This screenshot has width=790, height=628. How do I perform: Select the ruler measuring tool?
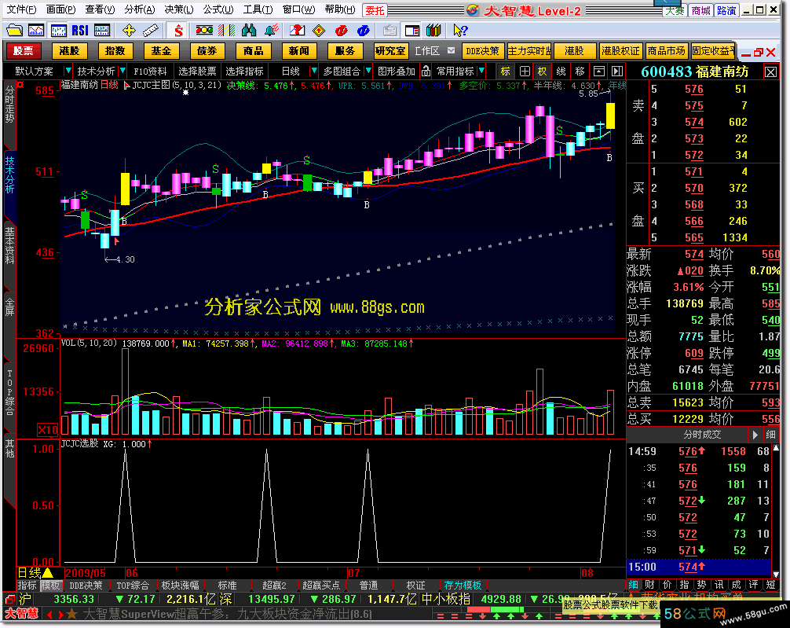click(x=151, y=31)
